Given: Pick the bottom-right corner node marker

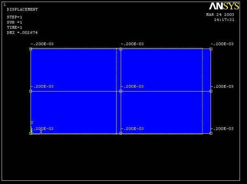Looking at the screenshot, I should (x=211, y=133).
